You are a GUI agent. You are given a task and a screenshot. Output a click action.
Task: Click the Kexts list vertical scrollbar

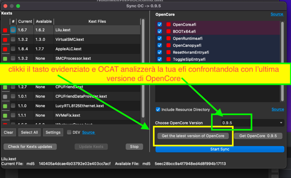(143, 69)
